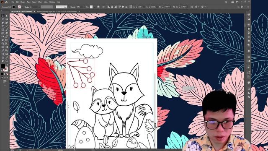
Task: Select the Shape Builder tool
Action: click(3, 44)
